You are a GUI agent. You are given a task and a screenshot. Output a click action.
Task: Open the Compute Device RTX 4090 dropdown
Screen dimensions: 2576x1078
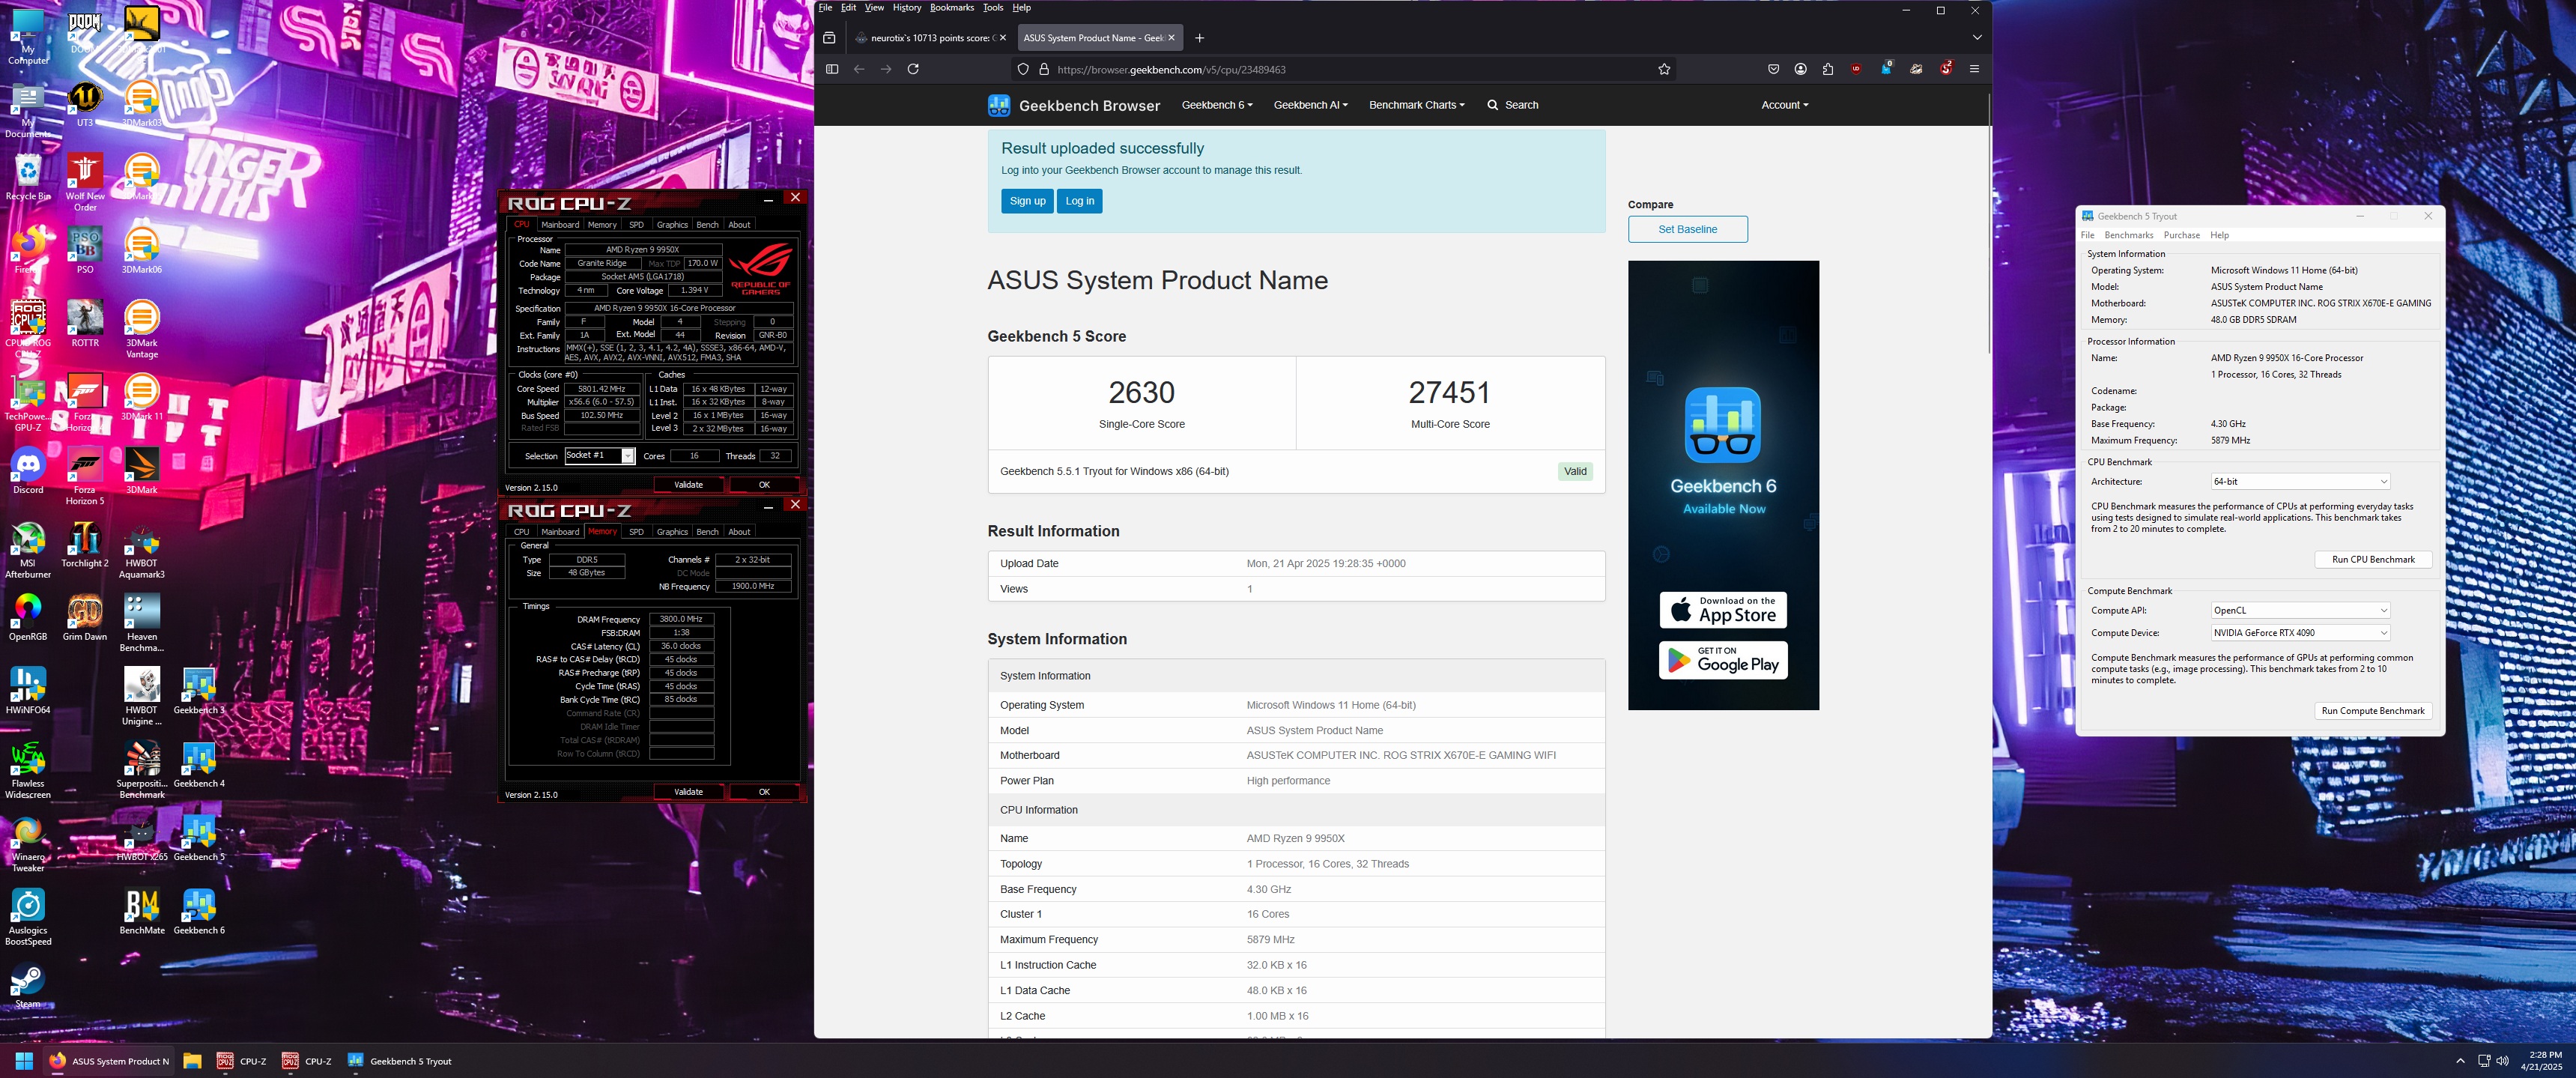[2300, 632]
